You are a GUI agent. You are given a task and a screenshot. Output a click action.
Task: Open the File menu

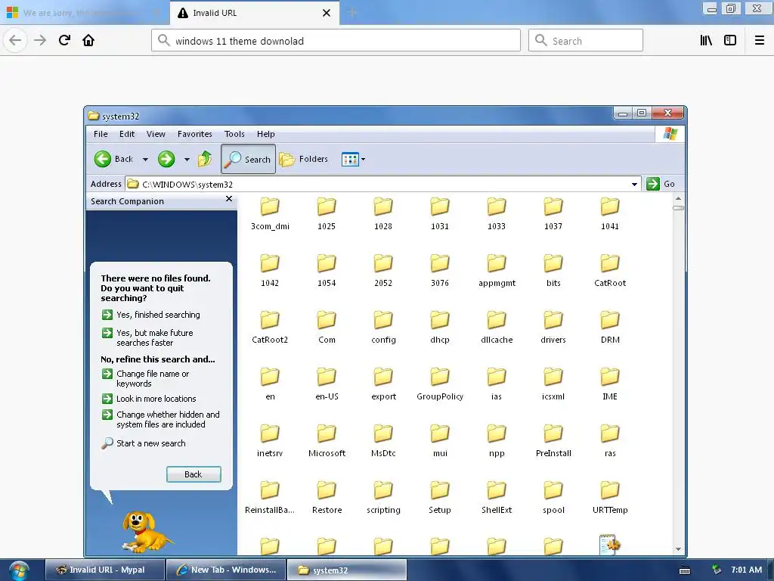(x=101, y=134)
